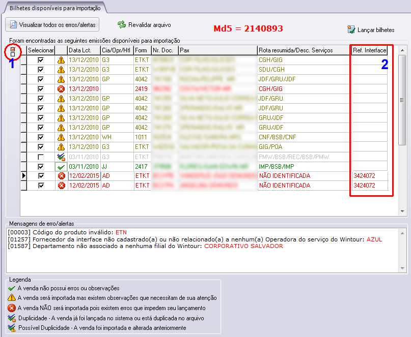Click the CORPORATIVO SALVADOR text in messages
This screenshot has width=411, height=337.
[x=243, y=246]
